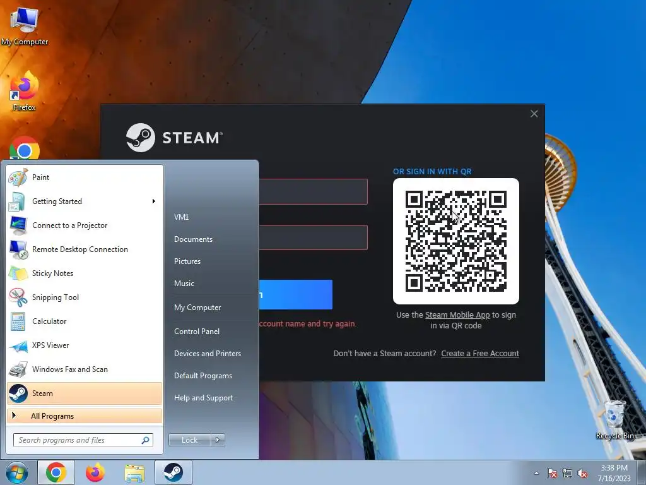Viewport: 646px width, 485px height.
Task: Click the Steam logo in sign-in window
Action: (174, 137)
